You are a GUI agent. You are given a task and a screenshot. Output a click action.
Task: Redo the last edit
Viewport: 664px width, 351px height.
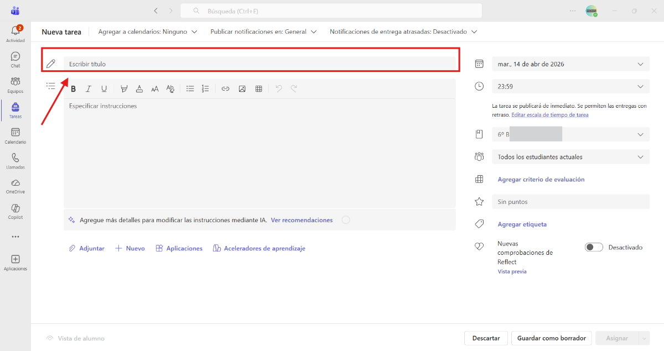pos(294,88)
